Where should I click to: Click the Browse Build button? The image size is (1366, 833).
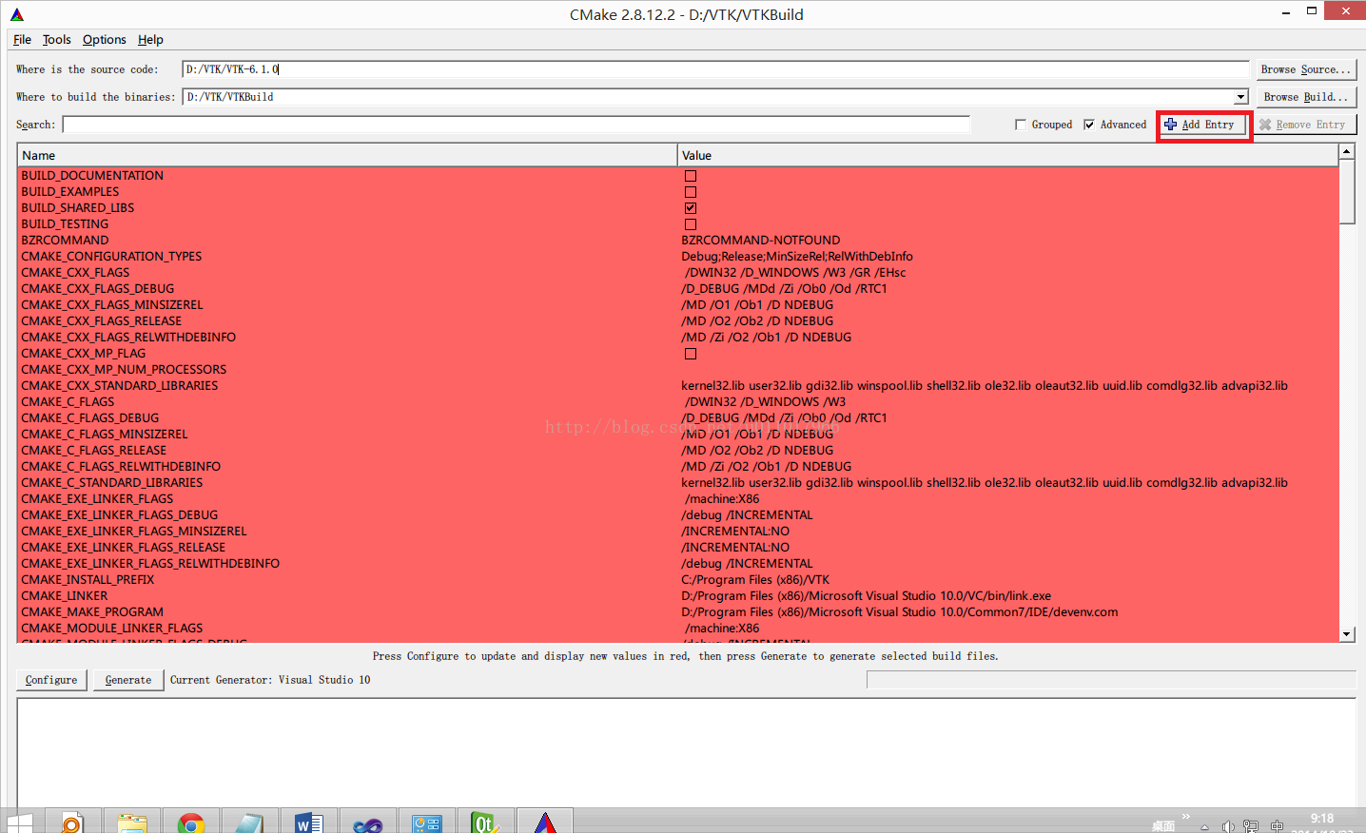1305,97
